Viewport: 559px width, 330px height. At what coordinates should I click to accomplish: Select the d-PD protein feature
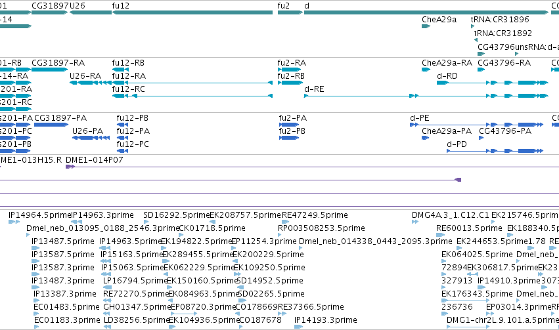495,151
